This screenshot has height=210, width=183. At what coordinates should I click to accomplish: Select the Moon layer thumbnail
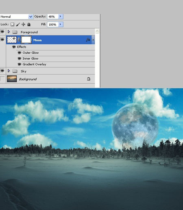[12, 40]
